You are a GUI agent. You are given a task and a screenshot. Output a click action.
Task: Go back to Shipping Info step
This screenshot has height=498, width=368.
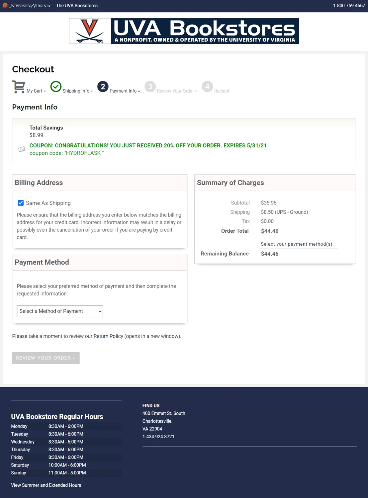pos(77,91)
